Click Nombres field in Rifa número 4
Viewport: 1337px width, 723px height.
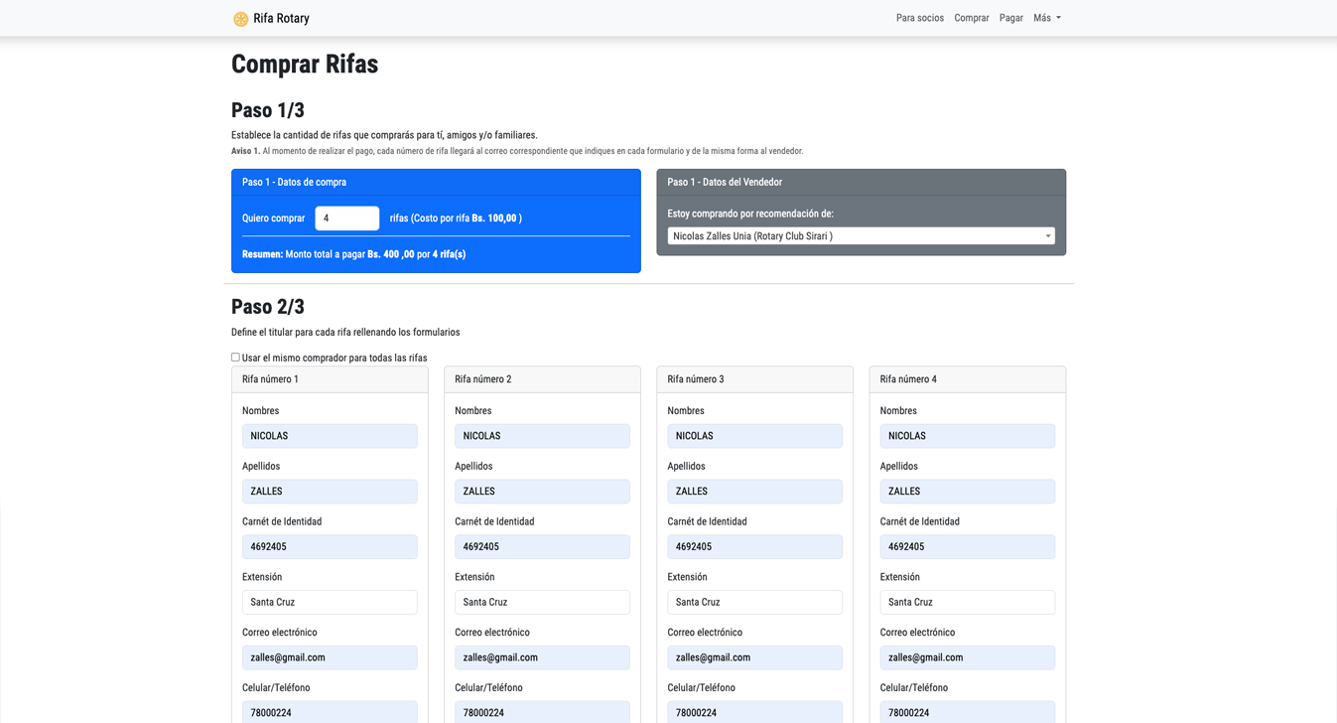pyautogui.click(x=967, y=436)
